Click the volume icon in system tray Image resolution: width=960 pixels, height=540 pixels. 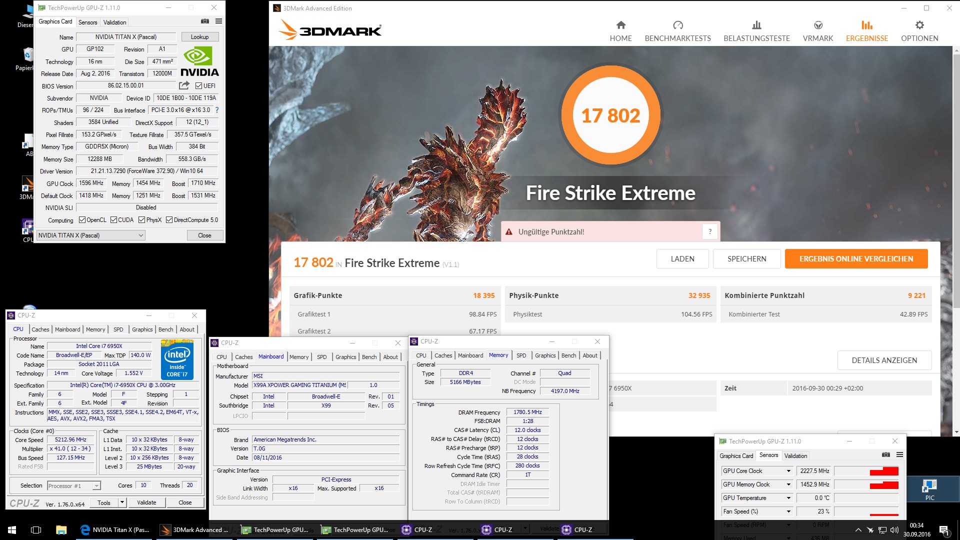[894, 529]
